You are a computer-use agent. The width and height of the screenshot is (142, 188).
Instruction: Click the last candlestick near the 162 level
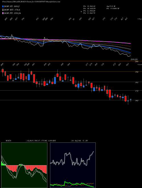[131, 100]
